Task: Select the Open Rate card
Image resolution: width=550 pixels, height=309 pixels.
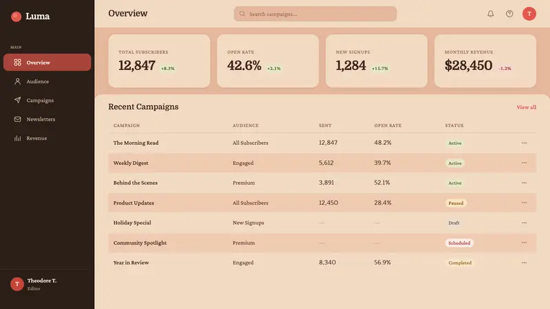Action: [x=268, y=61]
